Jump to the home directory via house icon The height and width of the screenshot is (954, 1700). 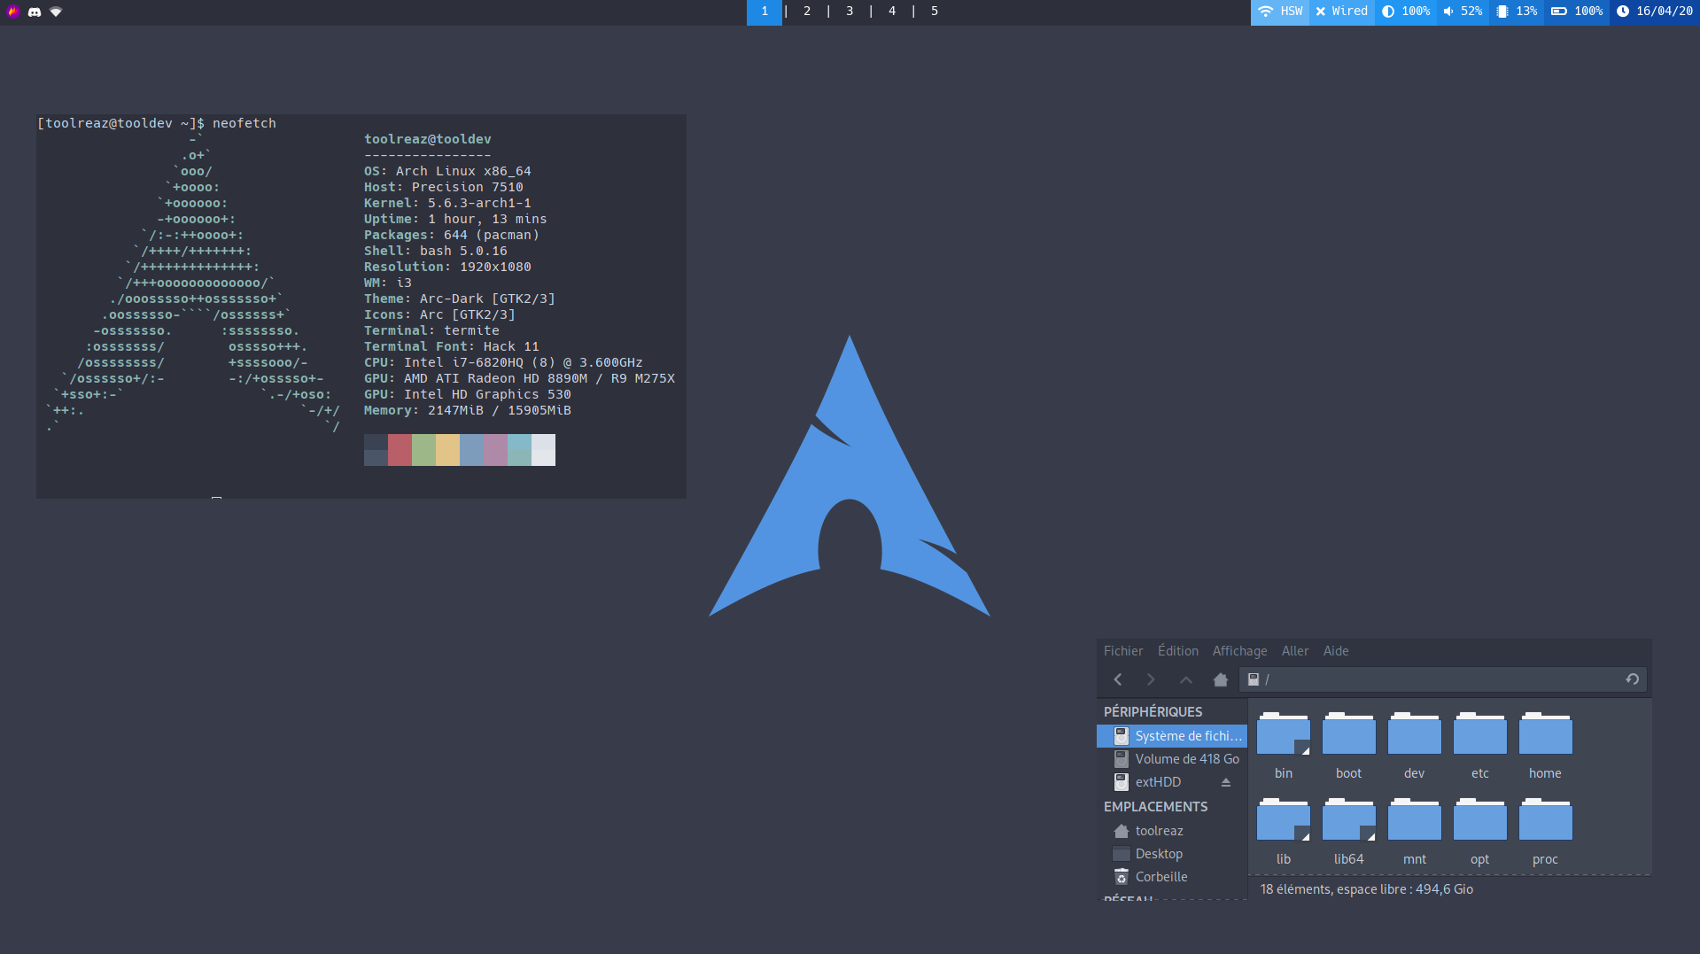pyautogui.click(x=1220, y=679)
